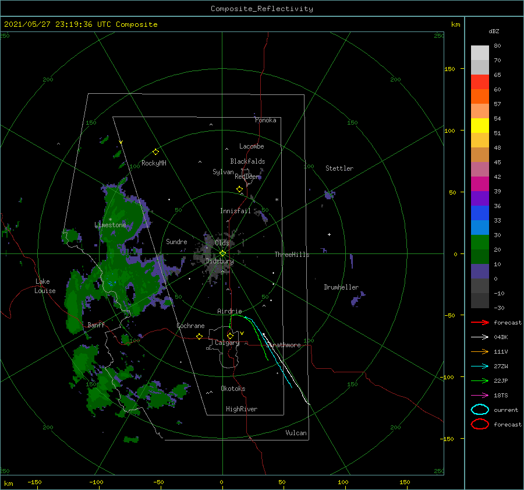This screenshot has width=524, height=490.
Task: Click the HighRiver city label
Action: (242, 409)
